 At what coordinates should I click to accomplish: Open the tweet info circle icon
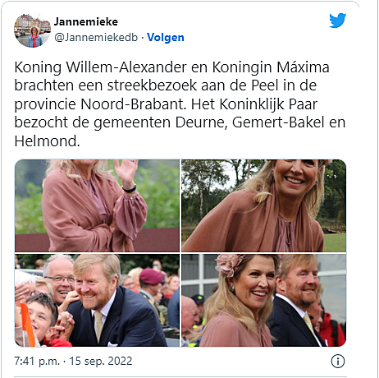[x=338, y=362]
